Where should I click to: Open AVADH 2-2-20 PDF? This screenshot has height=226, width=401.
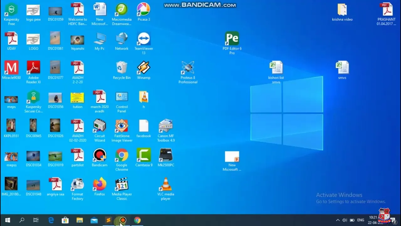tap(77, 73)
